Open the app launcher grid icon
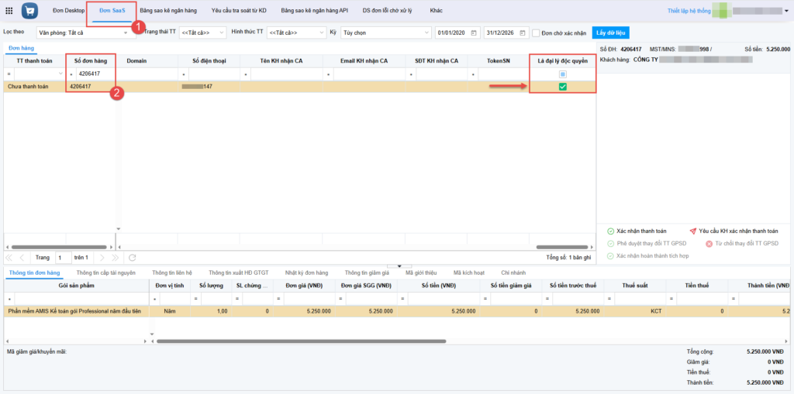Screen dimensions: 794x394 click(x=9, y=12)
